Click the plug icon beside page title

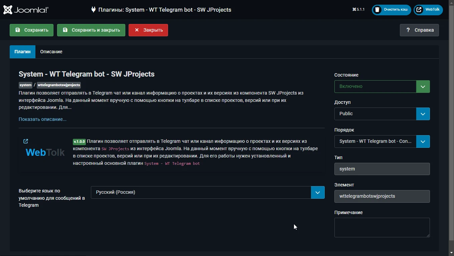click(94, 10)
